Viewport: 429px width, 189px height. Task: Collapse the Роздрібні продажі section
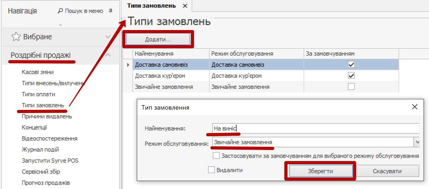pyautogui.click(x=108, y=55)
